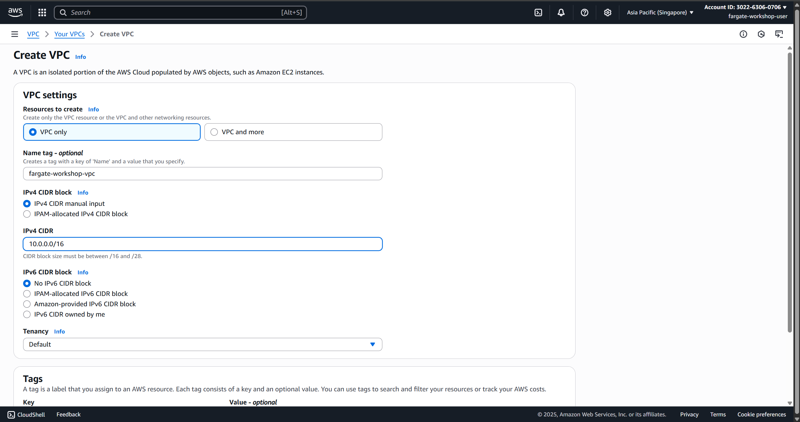Click Feedback in the footer
The height and width of the screenshot is (422, 800).
pyautogui.click(x=68, y=414)
